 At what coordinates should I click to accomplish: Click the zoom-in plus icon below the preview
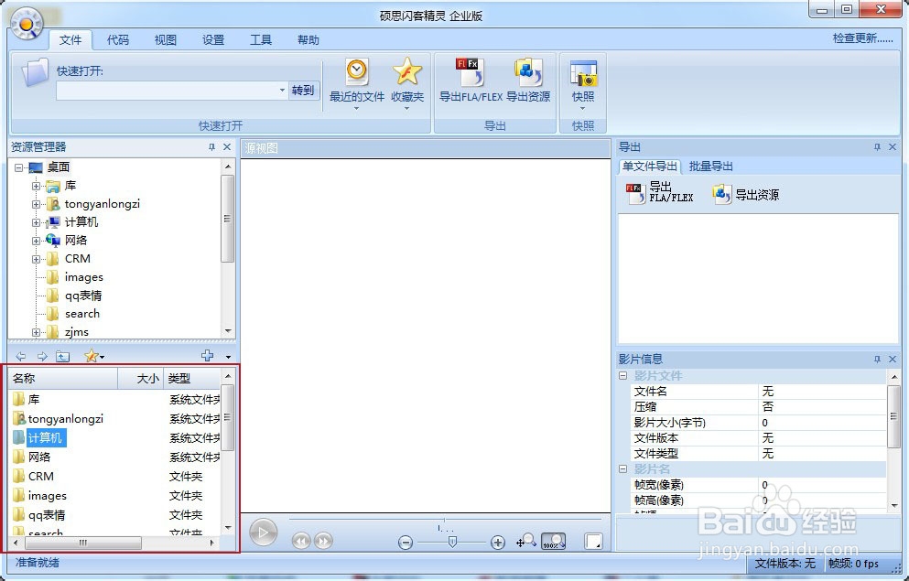click(498, 542)
